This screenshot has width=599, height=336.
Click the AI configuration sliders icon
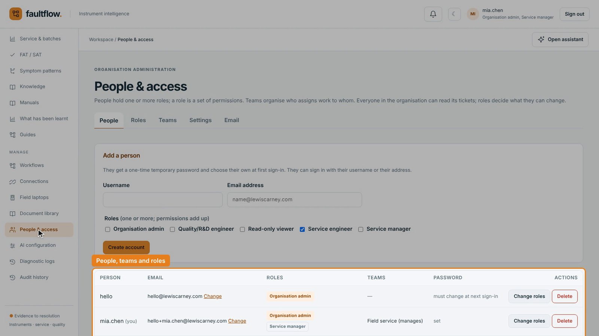(12, 245)
